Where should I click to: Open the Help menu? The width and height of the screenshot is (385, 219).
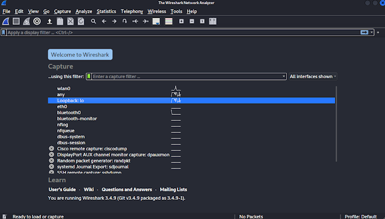coord(192,11)
